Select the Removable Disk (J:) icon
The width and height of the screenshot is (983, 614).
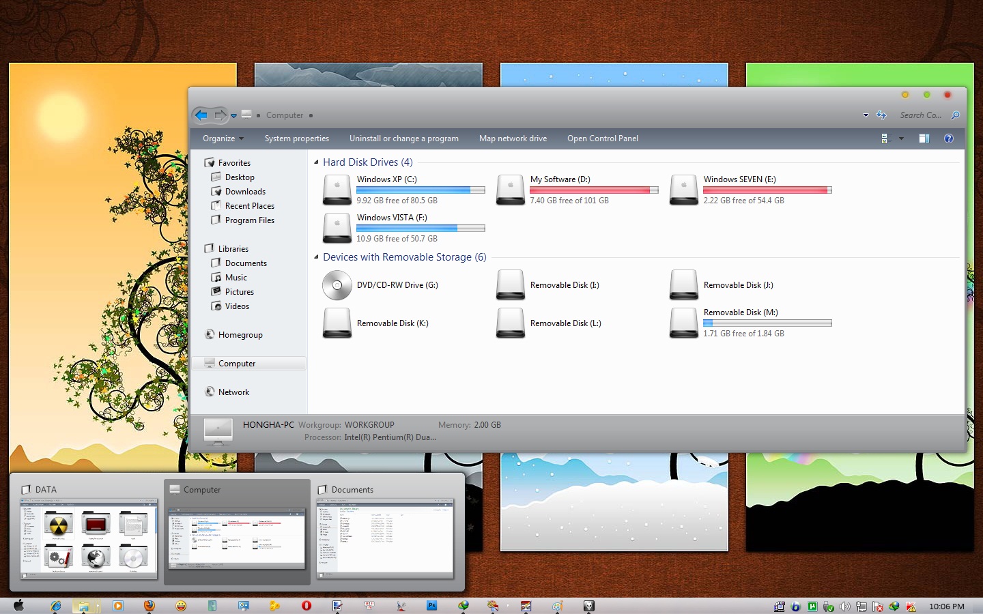pyautogui.click(x=683, y=285)
